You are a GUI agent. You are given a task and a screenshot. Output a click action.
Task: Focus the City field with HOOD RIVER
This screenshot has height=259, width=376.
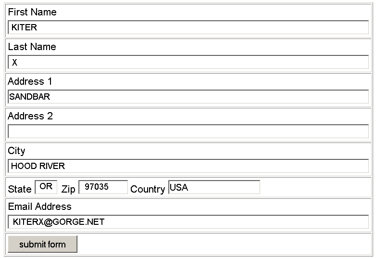coord(188,166)
